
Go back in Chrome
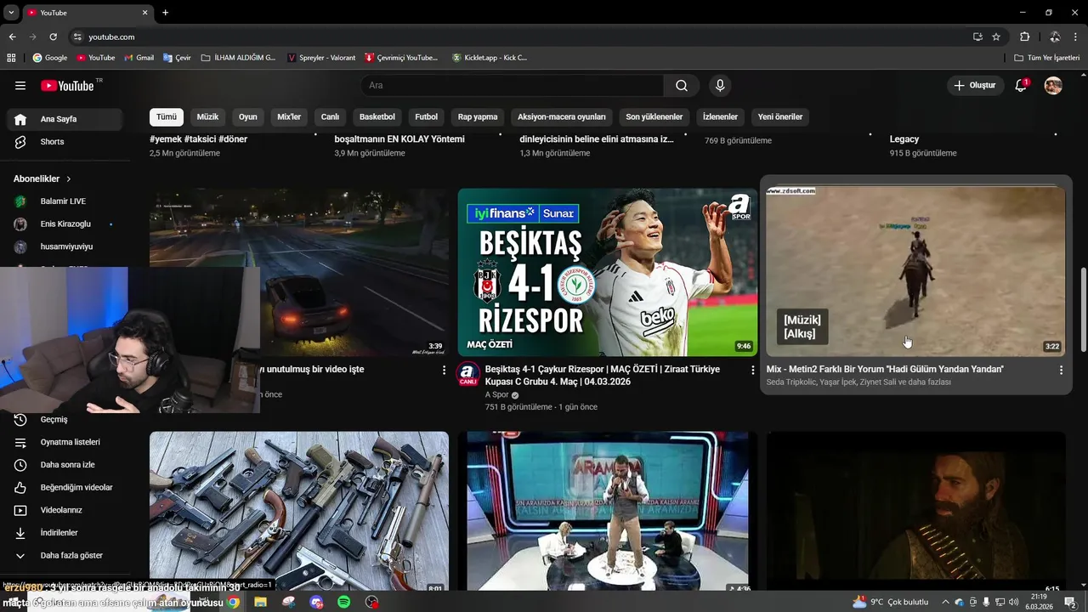click(12, 37)
